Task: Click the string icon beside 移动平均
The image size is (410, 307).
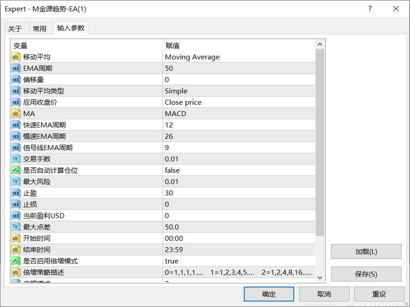Action: 16,57
